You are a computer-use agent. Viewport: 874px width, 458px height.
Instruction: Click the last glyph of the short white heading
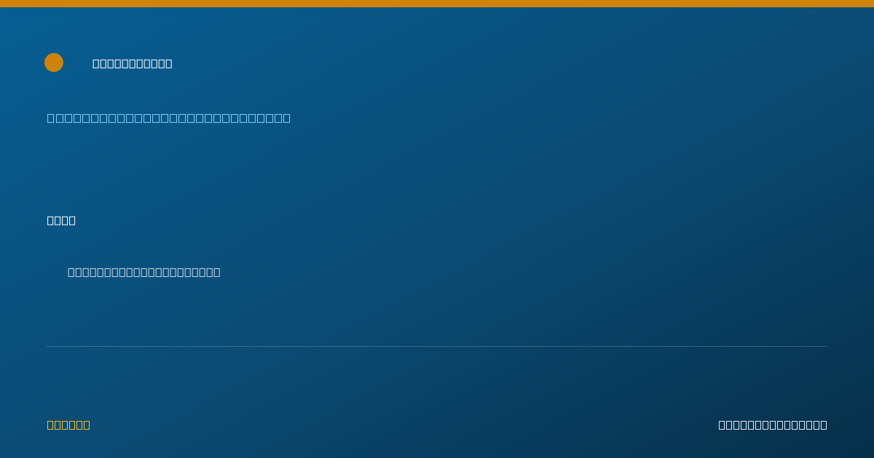(72, 220)
